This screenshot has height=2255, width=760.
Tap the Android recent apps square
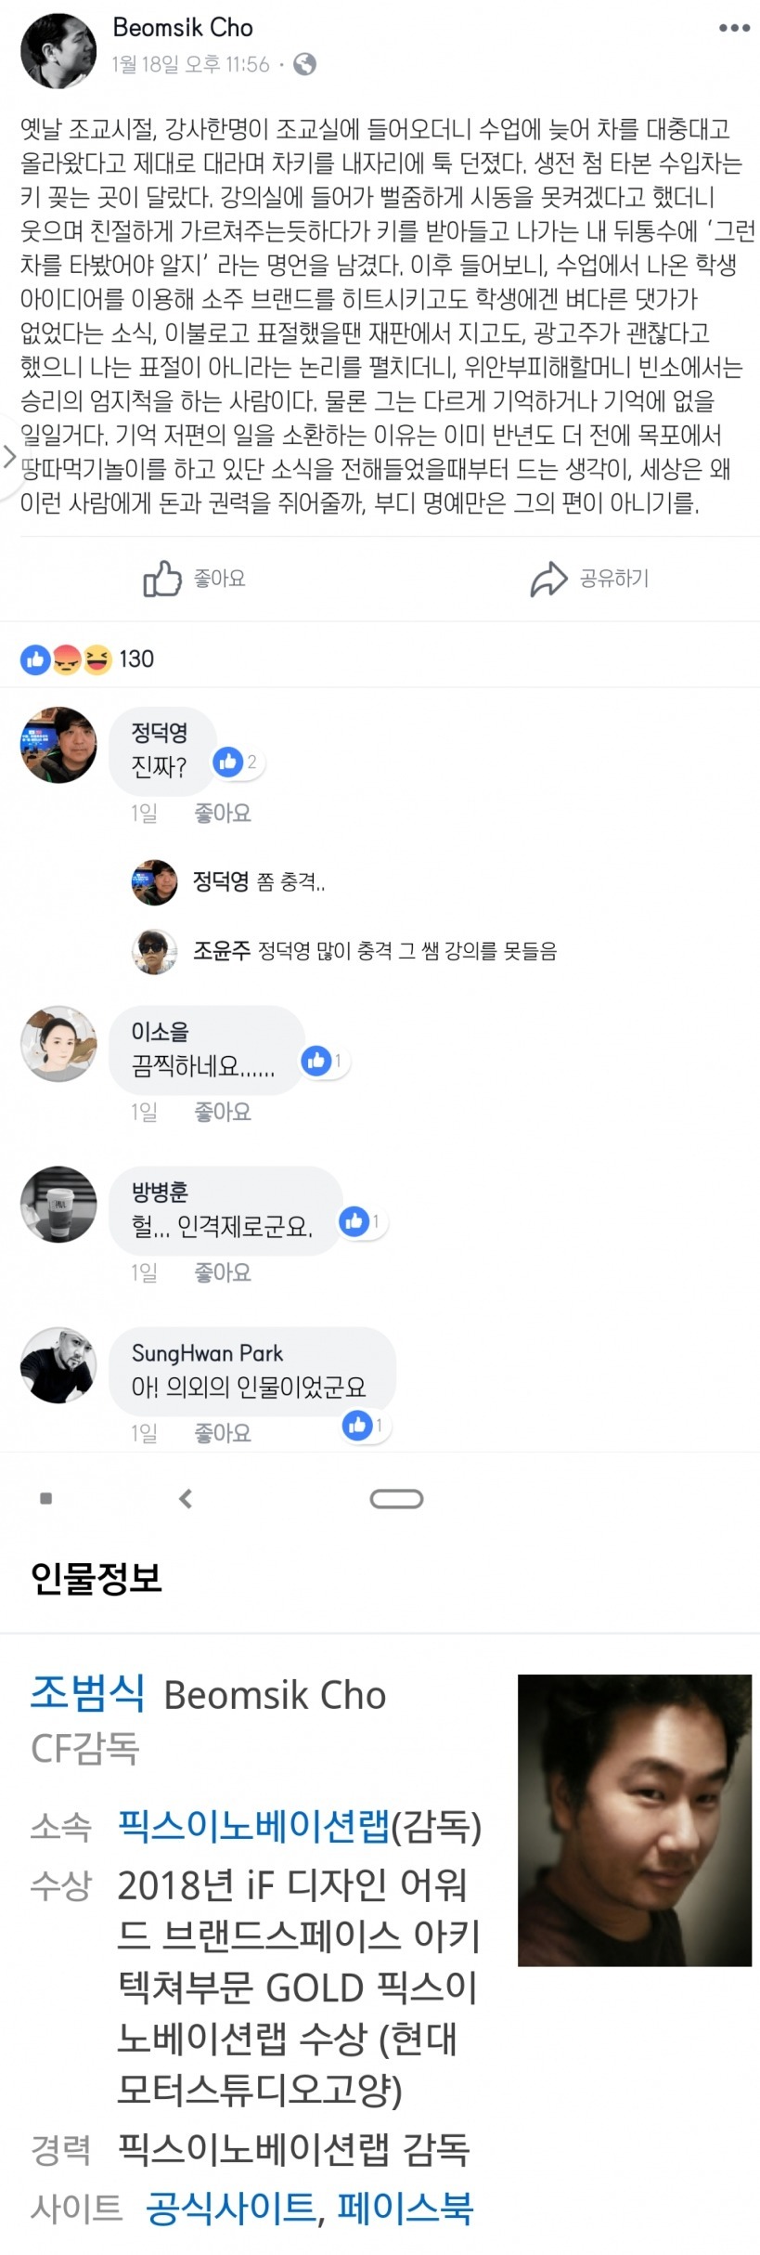[46, 1498]
